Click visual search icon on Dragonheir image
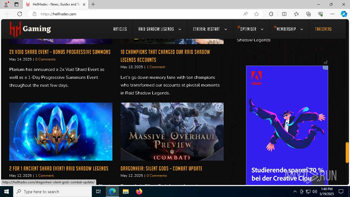 [x=220, y=108]
